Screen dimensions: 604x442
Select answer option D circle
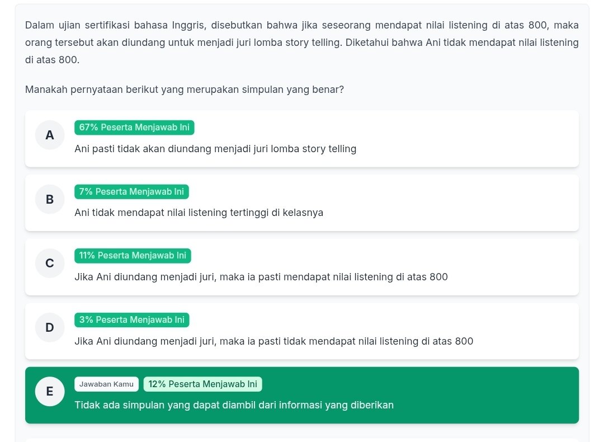coord(49,327)
